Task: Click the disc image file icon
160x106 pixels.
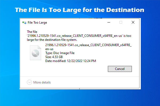Action: (x=35, y=53)
